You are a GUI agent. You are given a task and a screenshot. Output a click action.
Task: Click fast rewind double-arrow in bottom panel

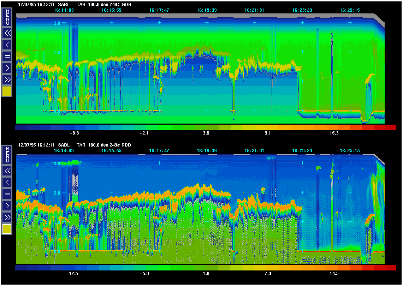[7, 171]
